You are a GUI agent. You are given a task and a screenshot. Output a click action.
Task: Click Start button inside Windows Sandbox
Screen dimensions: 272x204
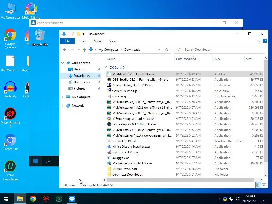click(36, 161)
